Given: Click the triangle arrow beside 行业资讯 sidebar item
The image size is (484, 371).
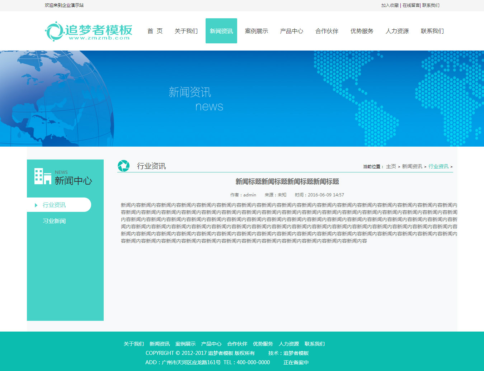Looking at the screenshot, I should tap(36, 205).
